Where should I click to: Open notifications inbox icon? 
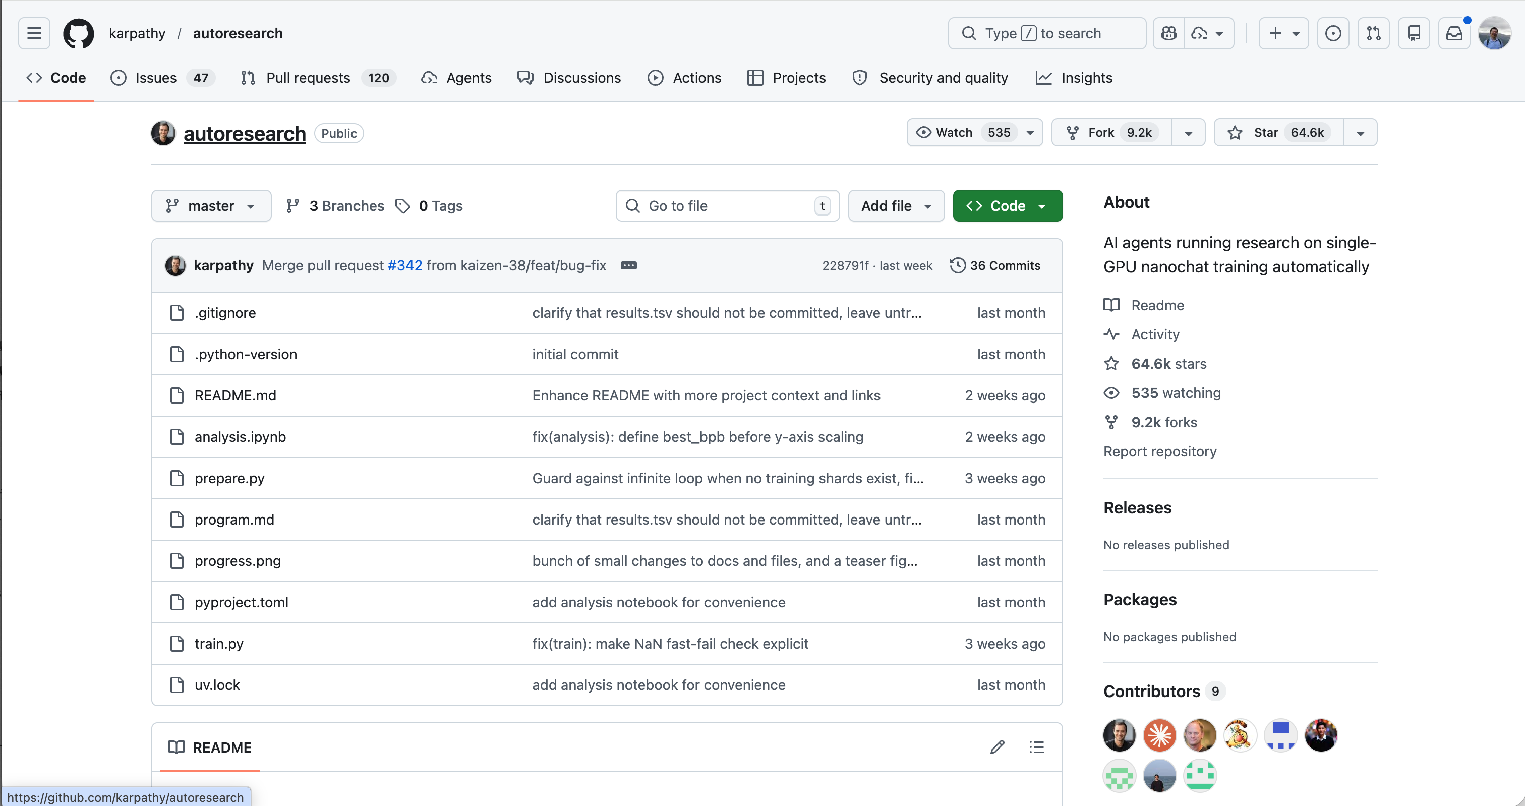pos(1454,33)
